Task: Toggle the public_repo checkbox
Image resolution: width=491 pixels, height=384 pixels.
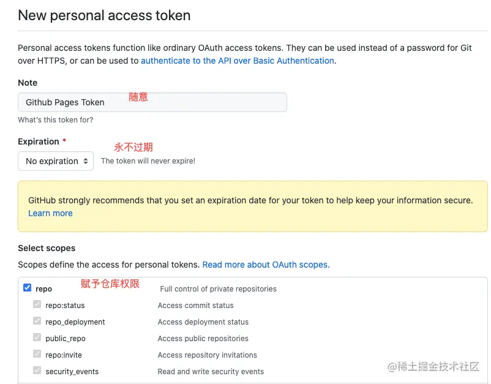Action: click(37, 337)
